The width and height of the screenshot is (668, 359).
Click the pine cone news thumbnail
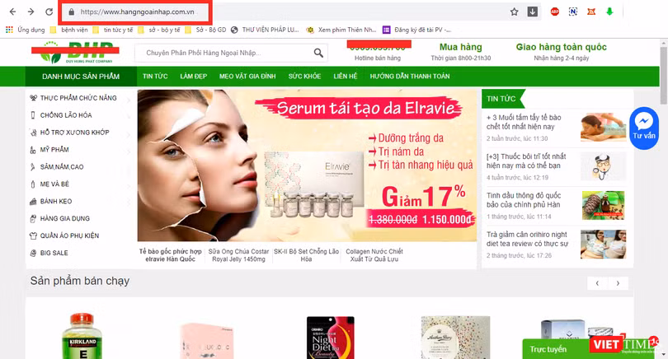click(603, 206)
